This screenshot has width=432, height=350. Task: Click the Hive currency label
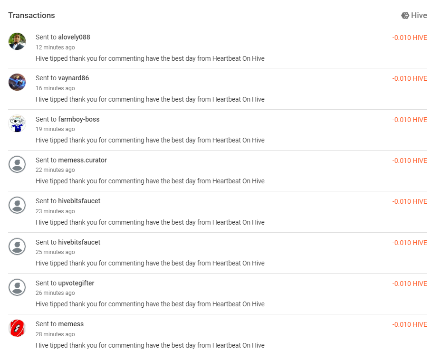tap(419, 15)
